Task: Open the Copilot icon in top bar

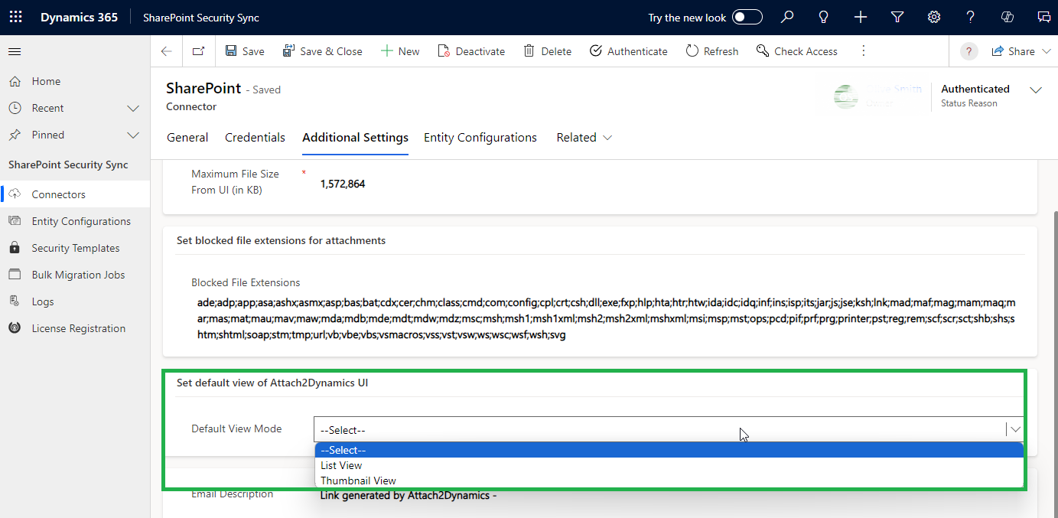Action: (x=1008, y=17)
